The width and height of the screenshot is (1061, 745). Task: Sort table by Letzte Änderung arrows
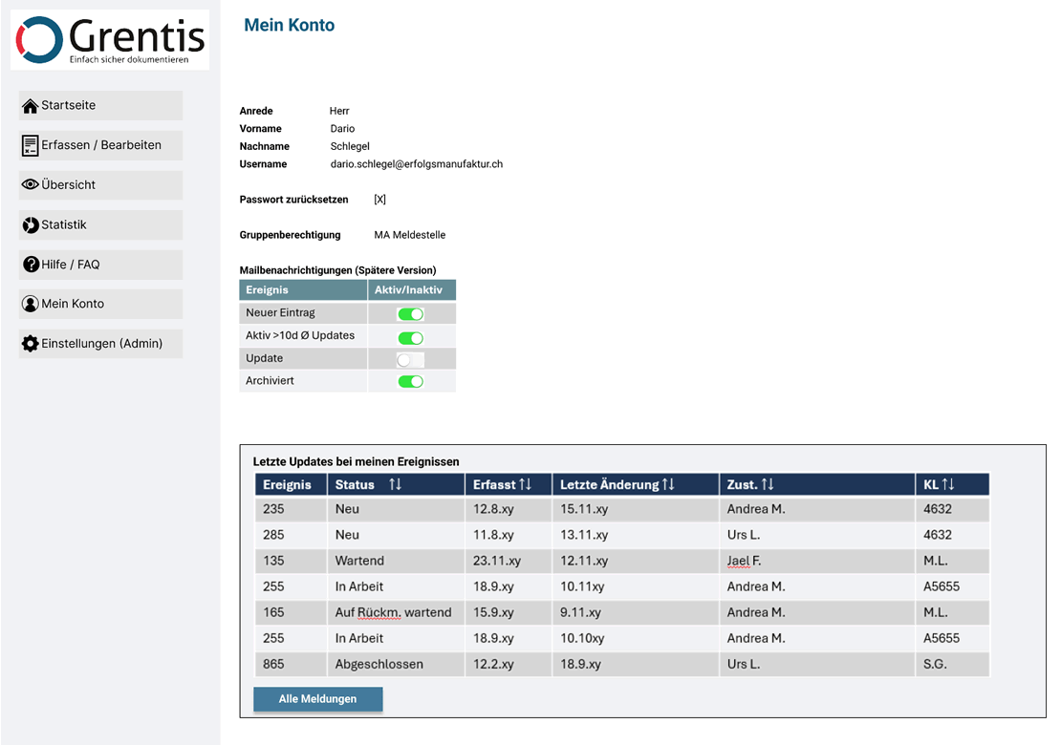click(668, 485)
